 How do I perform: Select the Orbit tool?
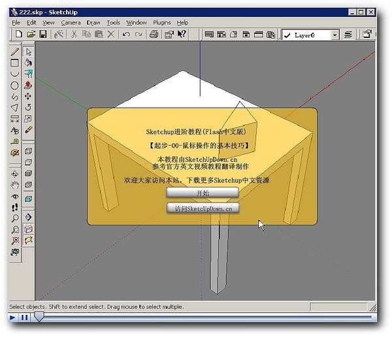point(15,174)
